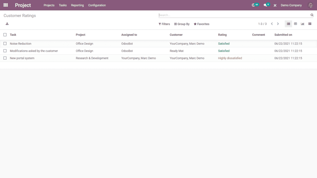Click the export download icon
Image resolution: width=317 pixels, height=178 pixels.
[7, 24]
